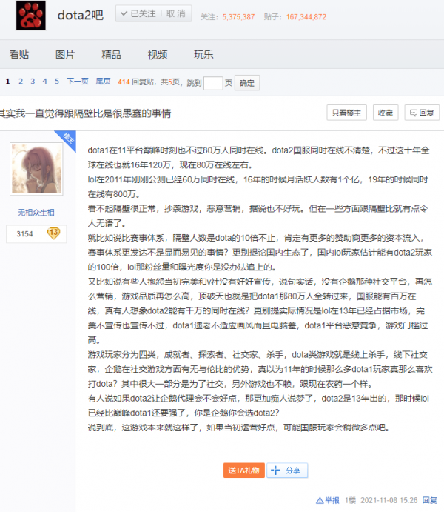Click the 送TA礼物 gift button
This screenshot has height=512, width=444.
pos(244,471)
